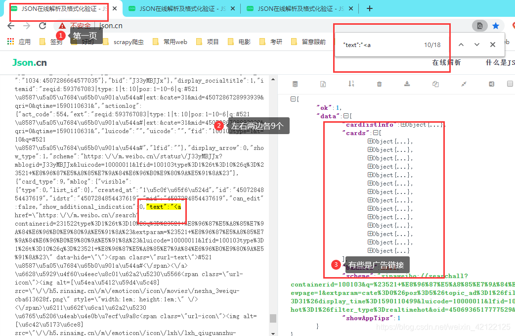Collapse the root JSON object brace
515x336 pixels.
(x=293, y=99)
